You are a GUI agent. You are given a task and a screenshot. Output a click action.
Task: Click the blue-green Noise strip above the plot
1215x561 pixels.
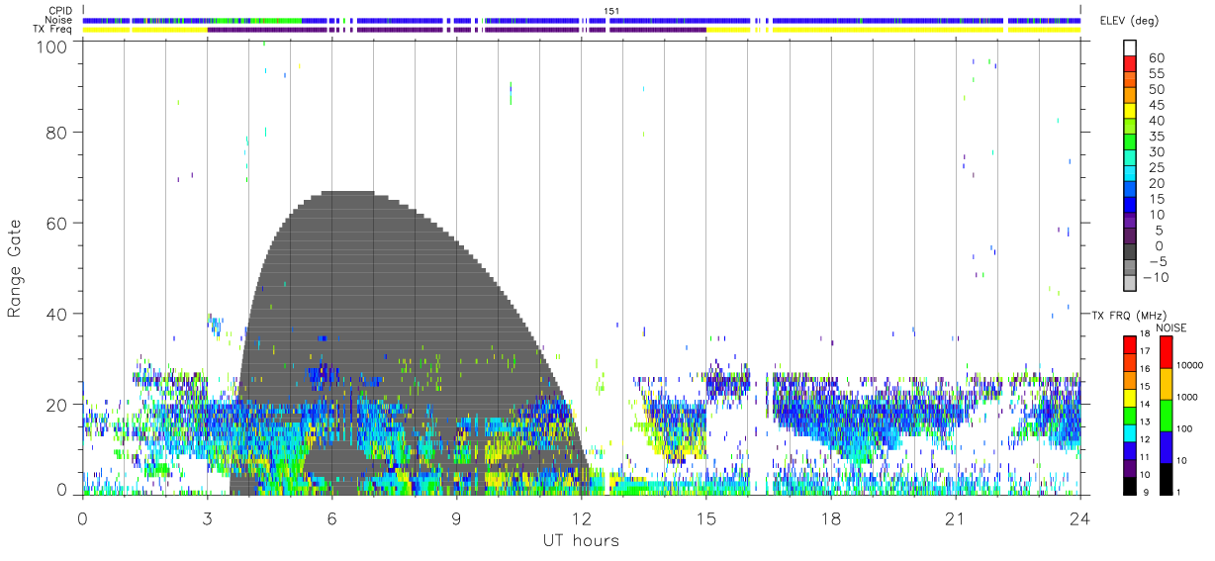point(582,20)
